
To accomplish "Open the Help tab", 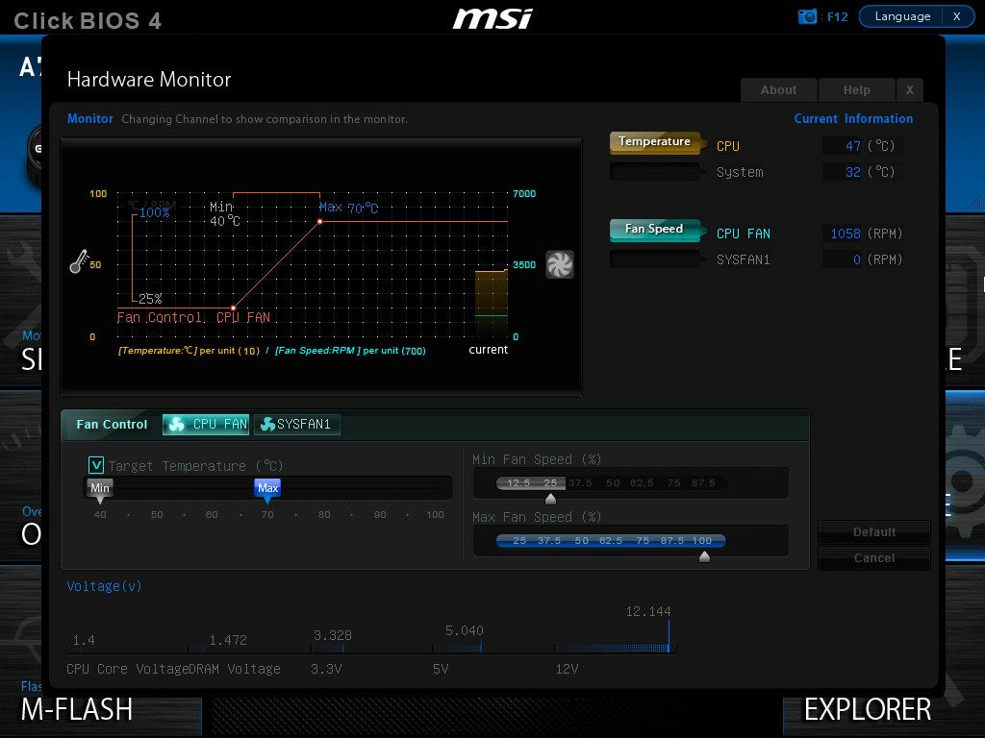I will pyautogui.click(x=857, y=89).
